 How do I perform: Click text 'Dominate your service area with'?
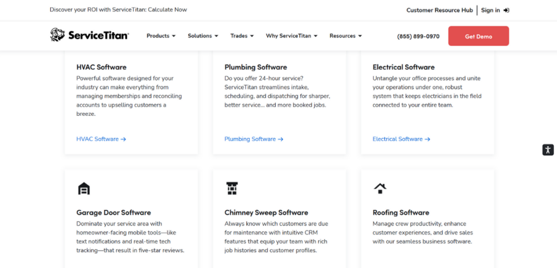tap(119, 223)
